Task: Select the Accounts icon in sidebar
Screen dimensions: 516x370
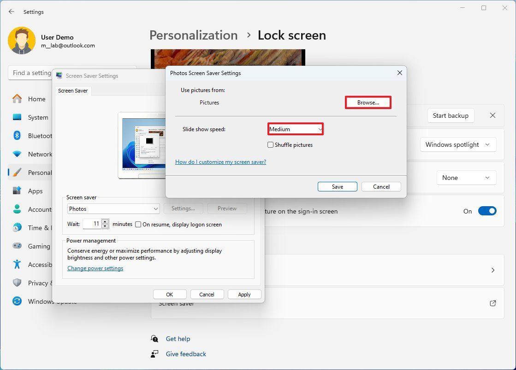Action: click(17, 209)
